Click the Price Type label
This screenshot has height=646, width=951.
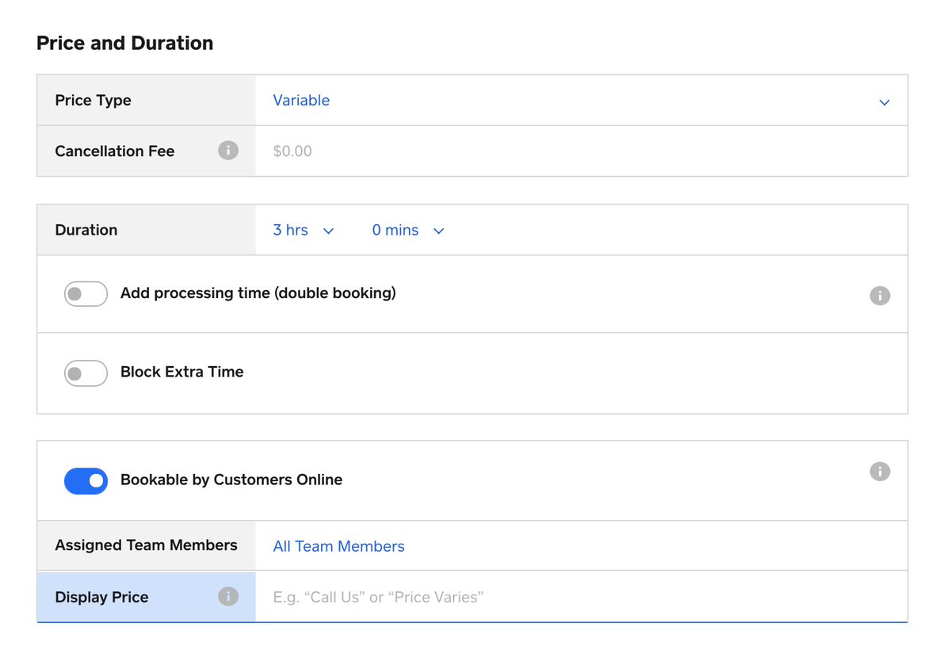(93, 101)
